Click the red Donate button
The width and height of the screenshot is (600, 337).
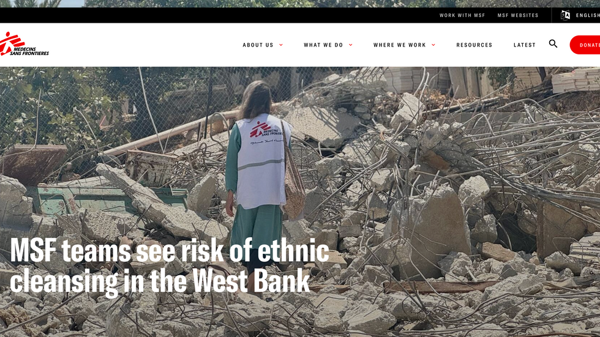pos(585,45)
